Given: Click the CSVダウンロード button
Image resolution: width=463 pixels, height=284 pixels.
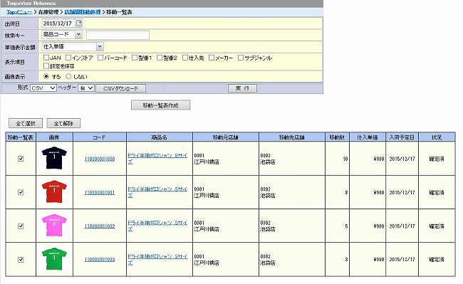Looking at the screenshot, I should point(121,88).
